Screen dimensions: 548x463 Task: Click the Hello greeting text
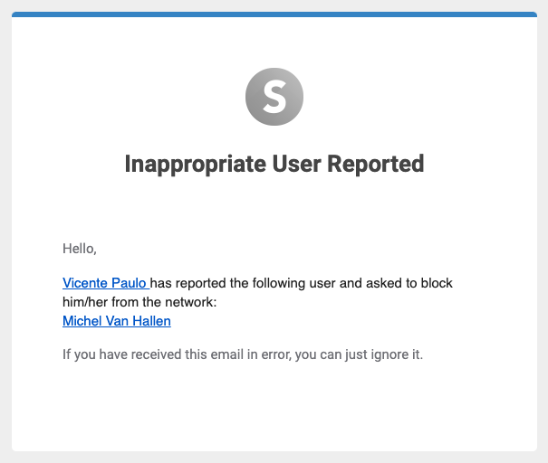80,249
